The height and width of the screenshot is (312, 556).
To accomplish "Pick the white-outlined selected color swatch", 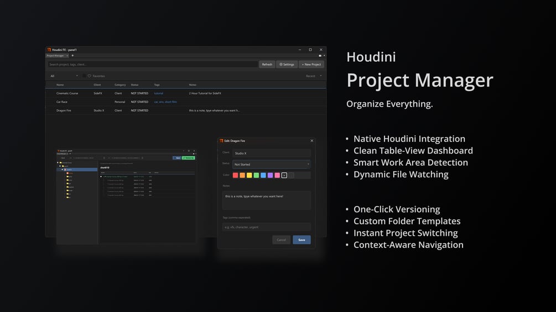I will point(284,176).
